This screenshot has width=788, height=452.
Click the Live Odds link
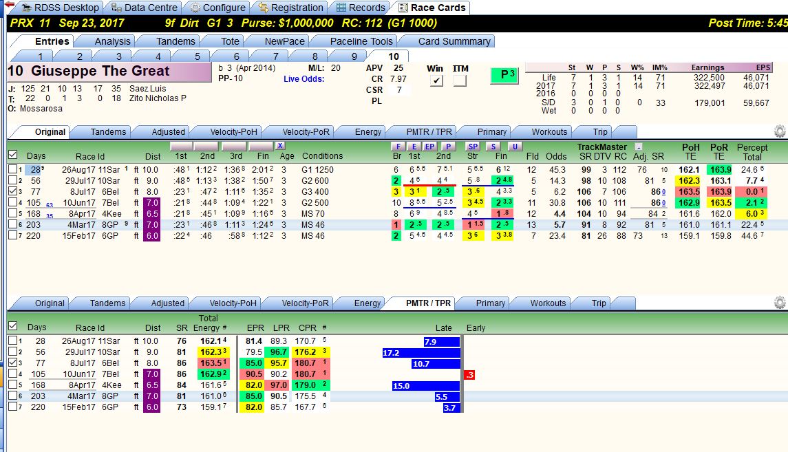point(304,79)
